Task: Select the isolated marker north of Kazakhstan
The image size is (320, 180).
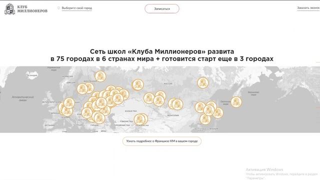Action: [138, 84]
